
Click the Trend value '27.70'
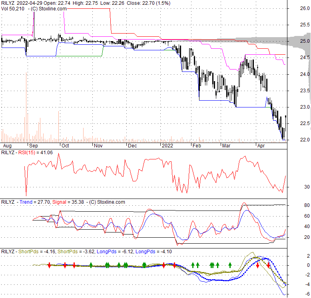click(x=44, y=202)
